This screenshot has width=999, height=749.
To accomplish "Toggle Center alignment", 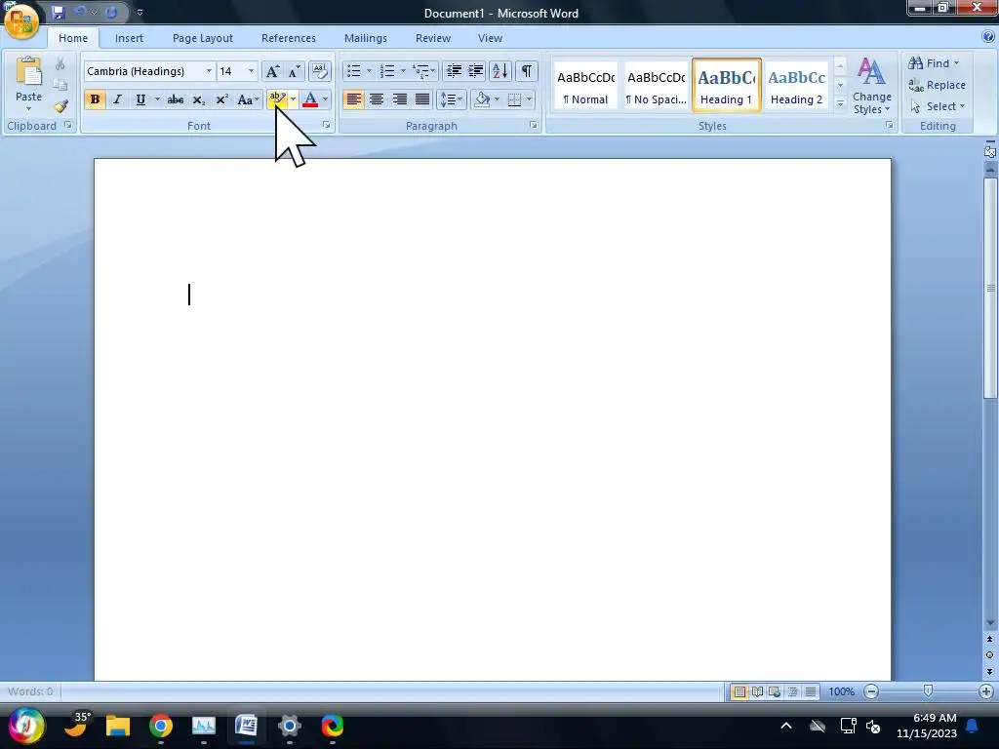I will [x=377, y=99].
